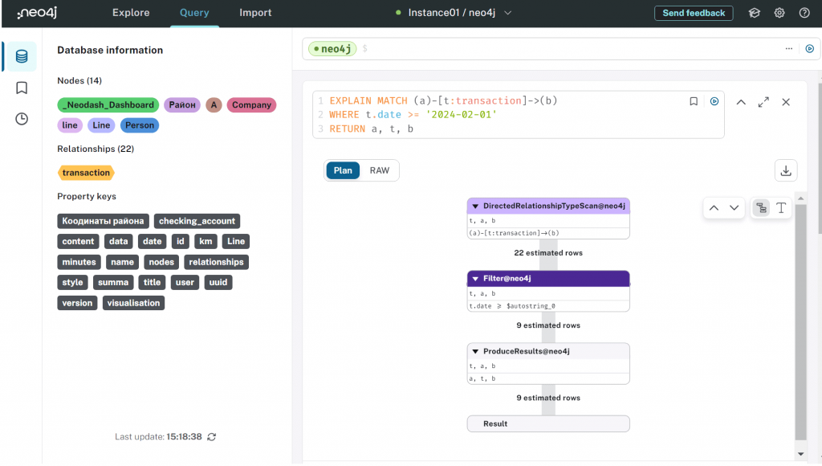Download the query plan result
Viewport: 822px width, 466px height.
pos(786,170)
